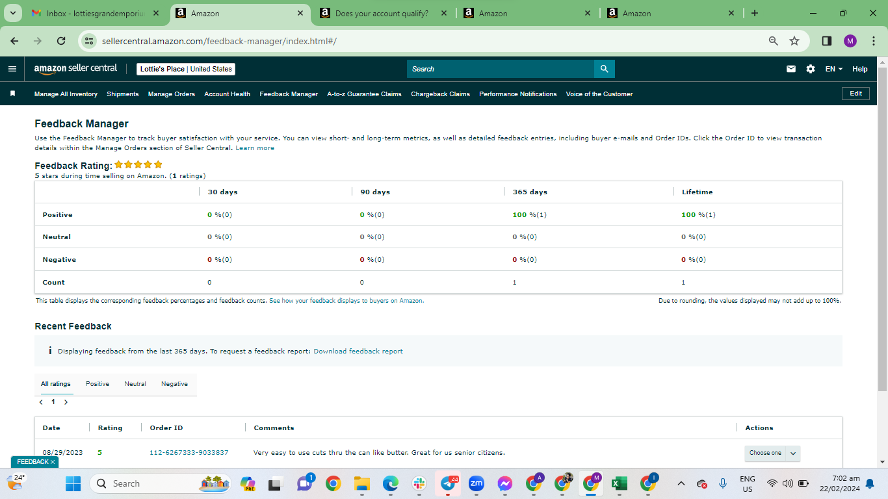
Task: Dismiss the floating FEEDBACK widget with its X
Action: (53, 462)
